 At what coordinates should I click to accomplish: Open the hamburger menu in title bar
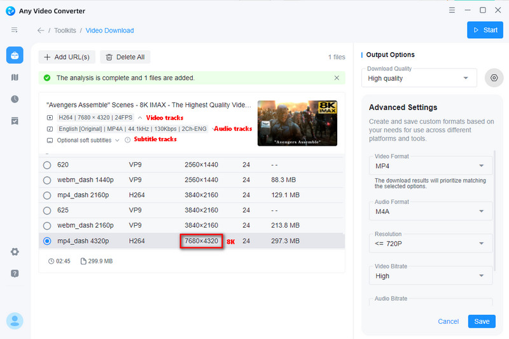(452, 10)
